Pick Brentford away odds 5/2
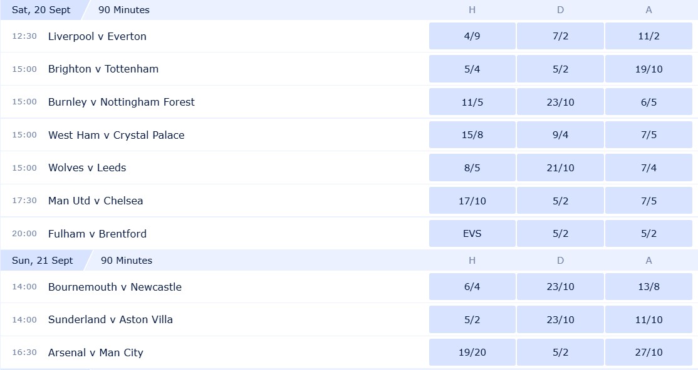The width and height of the screenshot is (698, 370). point(649,233)
